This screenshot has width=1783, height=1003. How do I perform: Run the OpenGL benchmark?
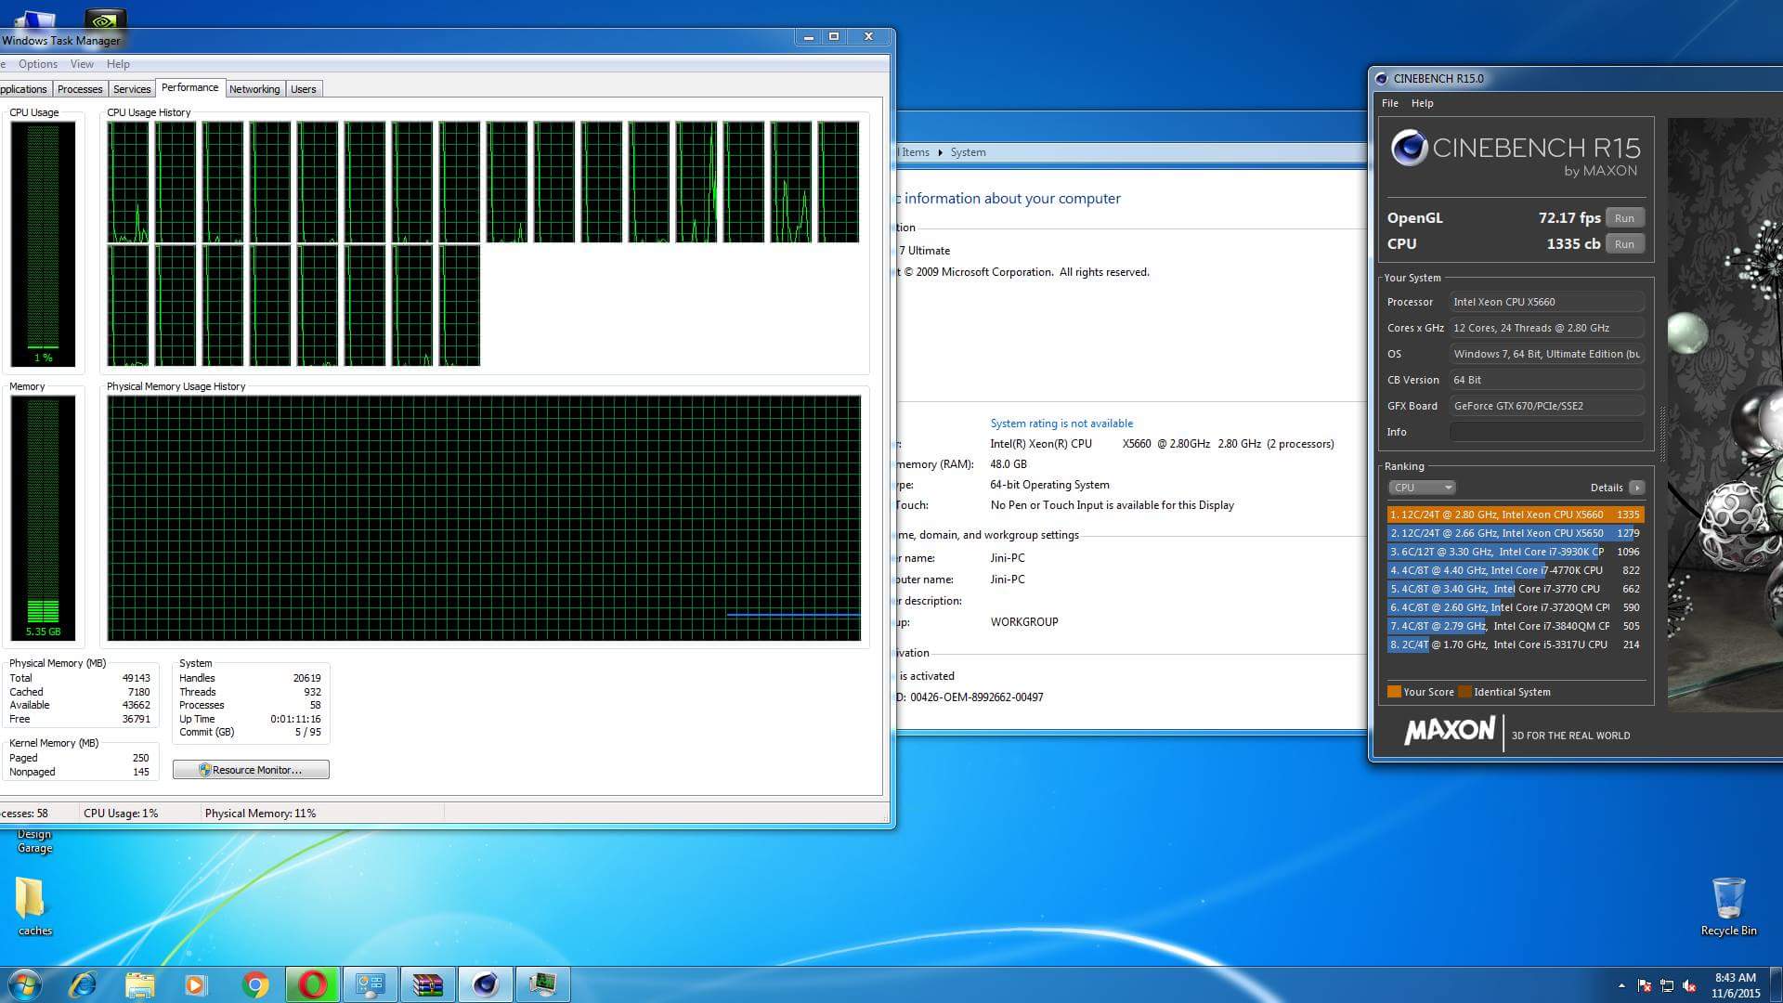(1623, 218)
